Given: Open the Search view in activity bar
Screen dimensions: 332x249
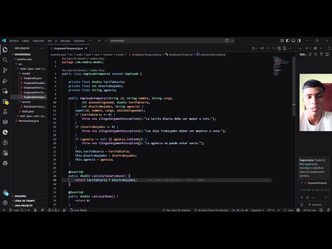Looking at the screenshot, I should tap(5, 60).
